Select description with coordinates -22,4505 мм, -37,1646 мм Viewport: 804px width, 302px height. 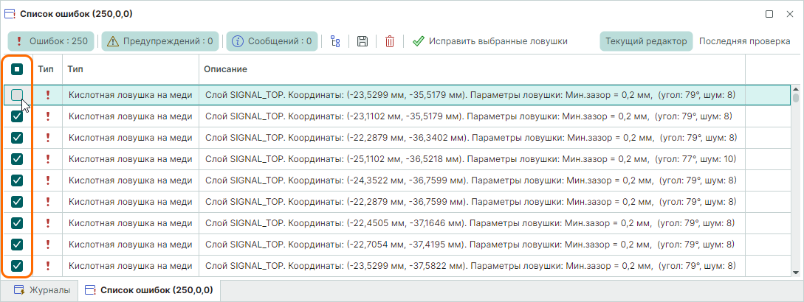click(x=471, y=222)
